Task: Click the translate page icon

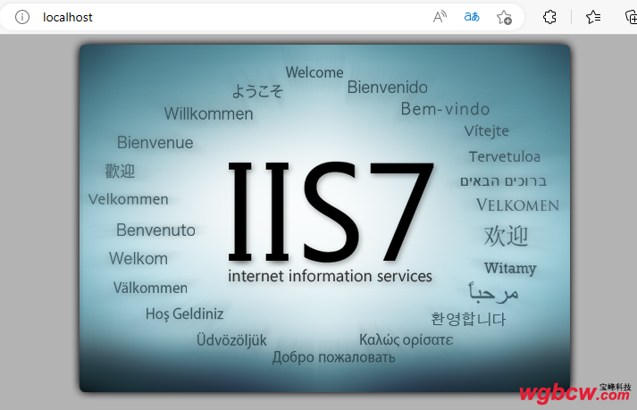Action: 472,17
